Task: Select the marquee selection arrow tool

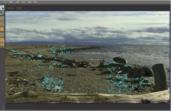Action: [2, 7]
